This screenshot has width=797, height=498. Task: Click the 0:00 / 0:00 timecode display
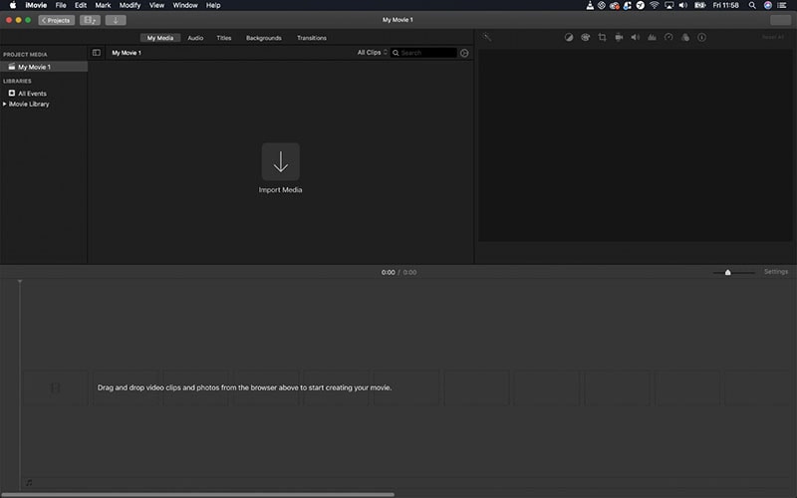(399, 272)
